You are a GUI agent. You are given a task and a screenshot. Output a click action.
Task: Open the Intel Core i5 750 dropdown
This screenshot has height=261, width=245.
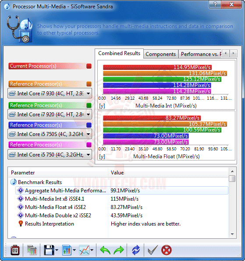[x=50, y=155]
